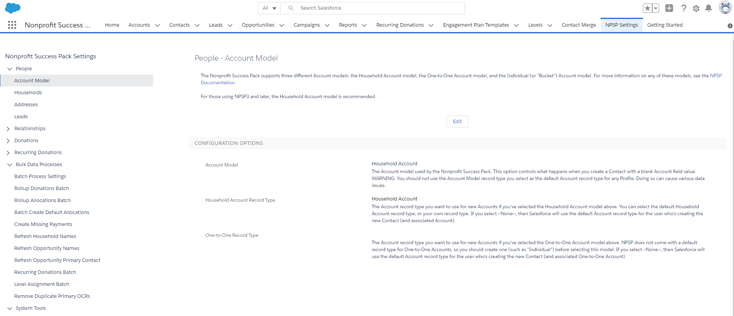Go to the Home tab

112,25
